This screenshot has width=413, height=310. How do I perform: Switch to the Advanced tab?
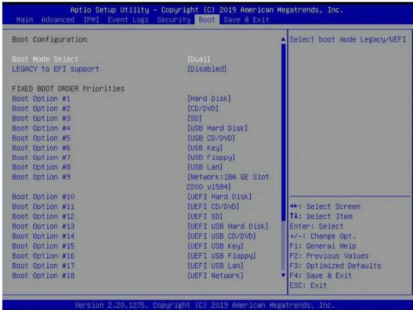58,20
